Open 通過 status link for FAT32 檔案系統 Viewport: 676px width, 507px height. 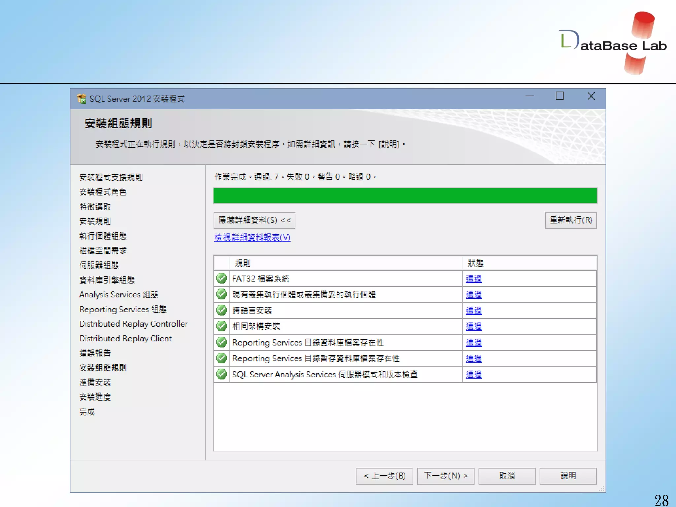tap(474, 279)
